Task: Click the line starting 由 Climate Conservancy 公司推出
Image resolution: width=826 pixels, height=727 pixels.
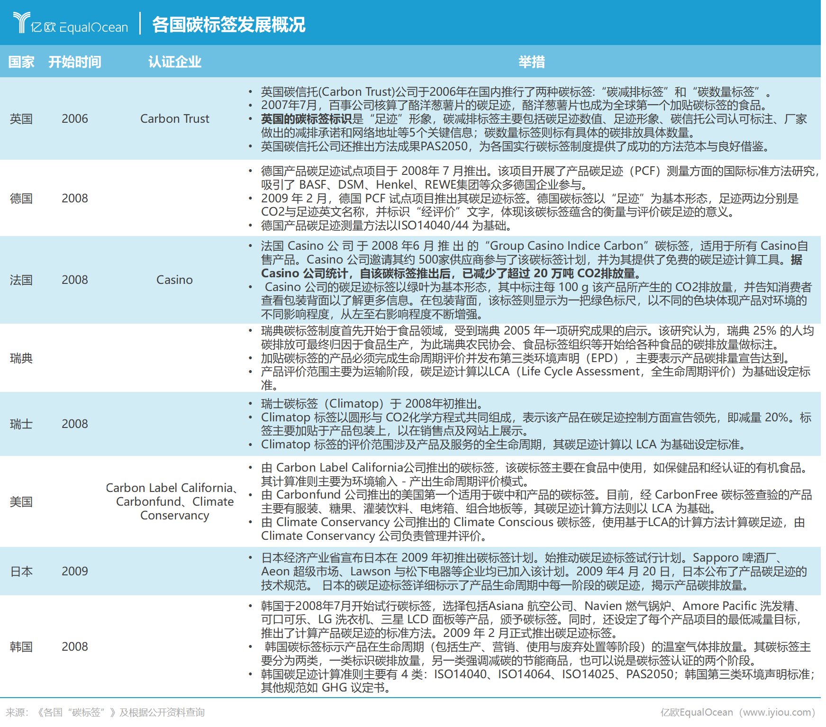Action: pos(533,522)
